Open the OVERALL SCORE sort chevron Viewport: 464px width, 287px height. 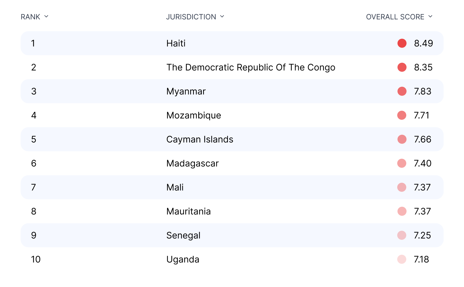[430, 17]
